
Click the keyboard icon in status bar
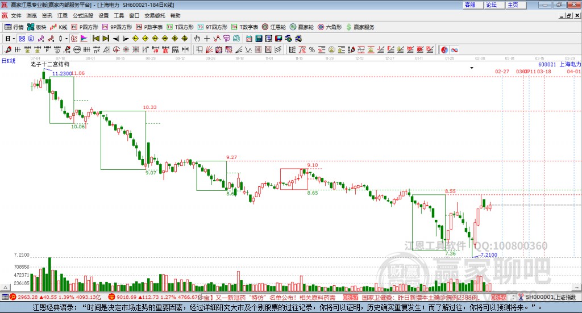click(x=5, y=297)
